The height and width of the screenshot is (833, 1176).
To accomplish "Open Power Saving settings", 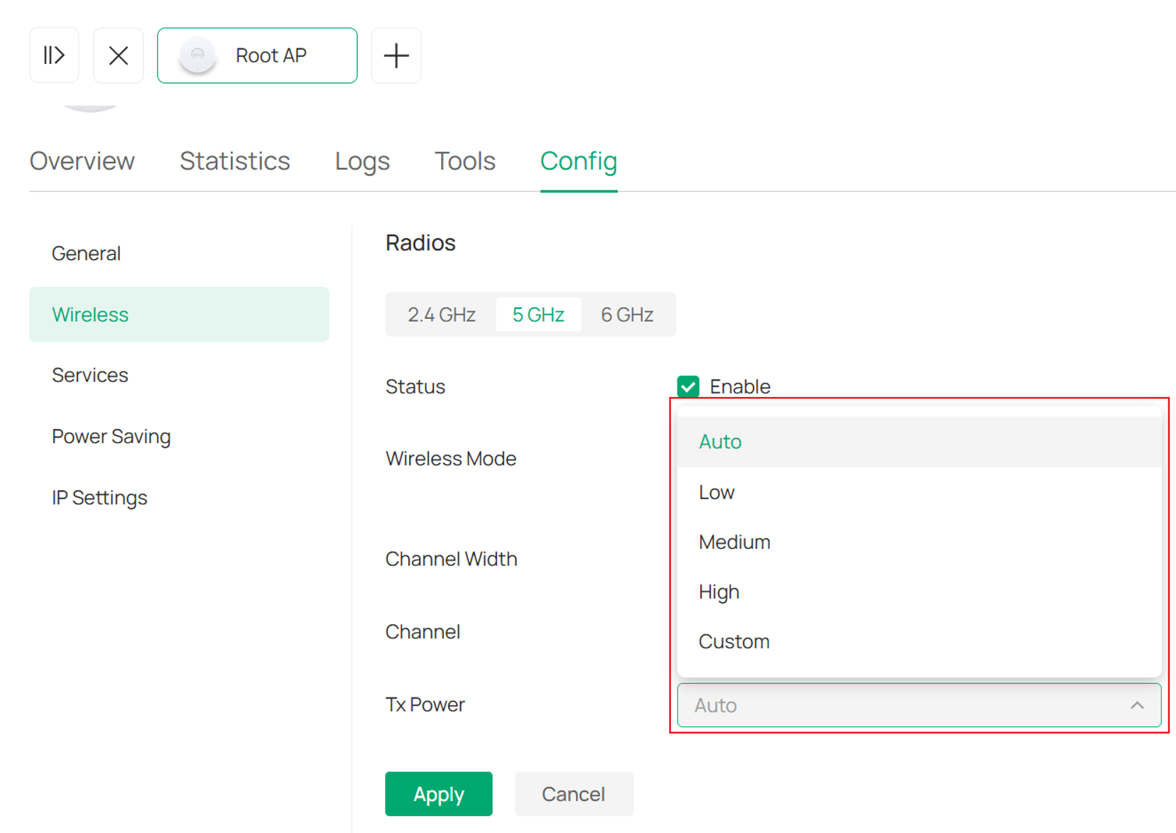I will pyautogui.click(x=179, y=436).
